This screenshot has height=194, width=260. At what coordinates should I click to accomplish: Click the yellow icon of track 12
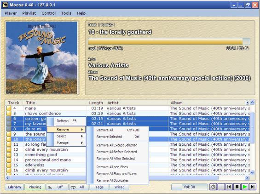[9, 149]
